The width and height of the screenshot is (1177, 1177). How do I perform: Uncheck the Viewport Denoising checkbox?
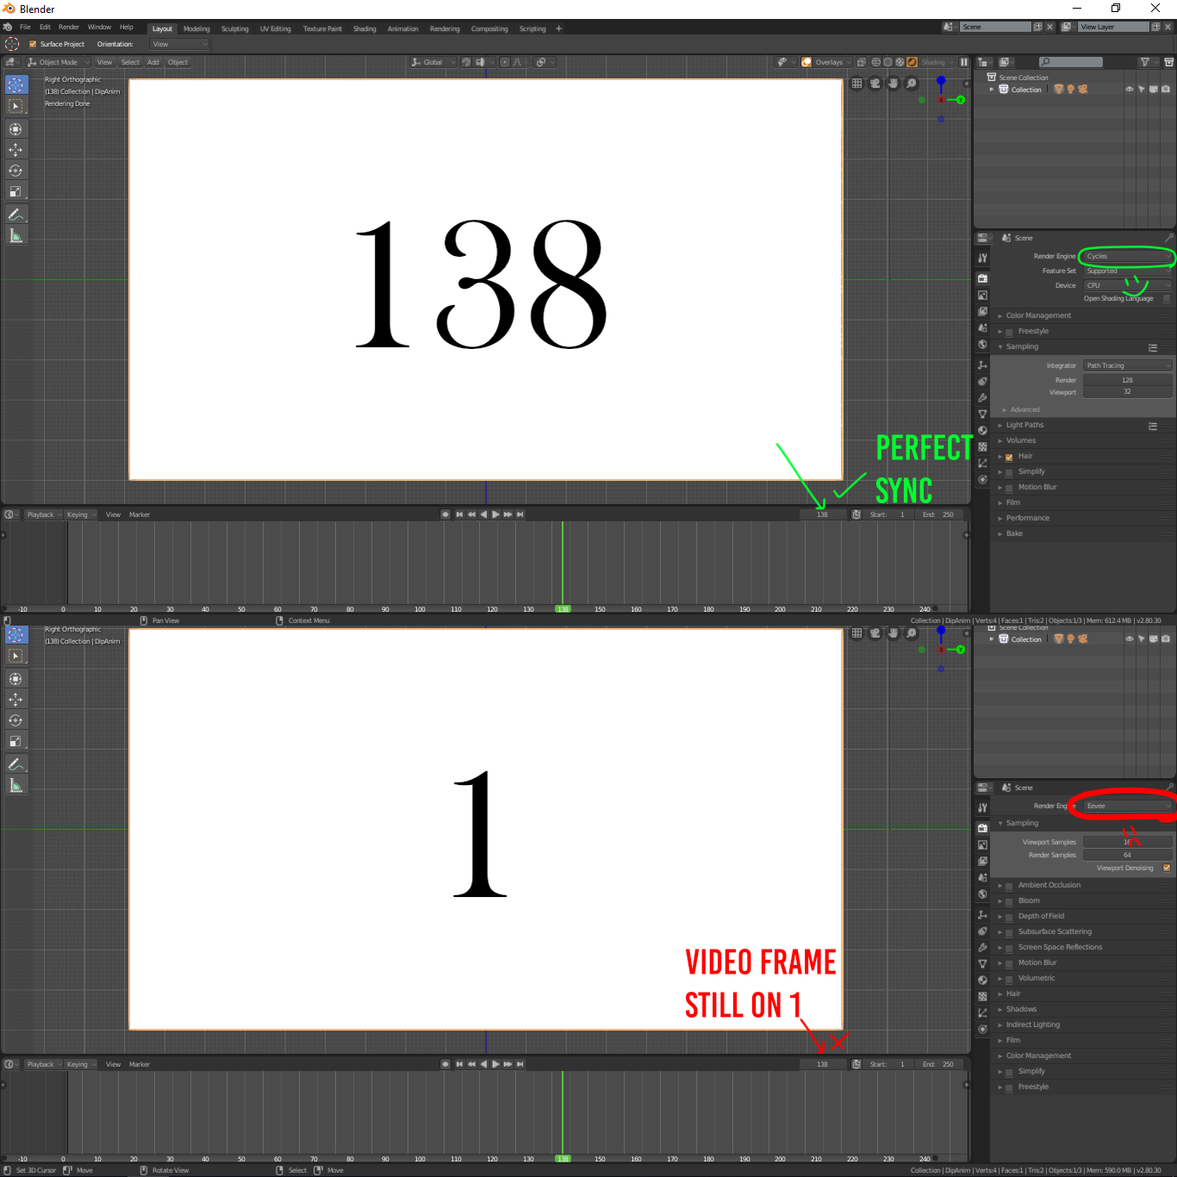coord(1167,869)
